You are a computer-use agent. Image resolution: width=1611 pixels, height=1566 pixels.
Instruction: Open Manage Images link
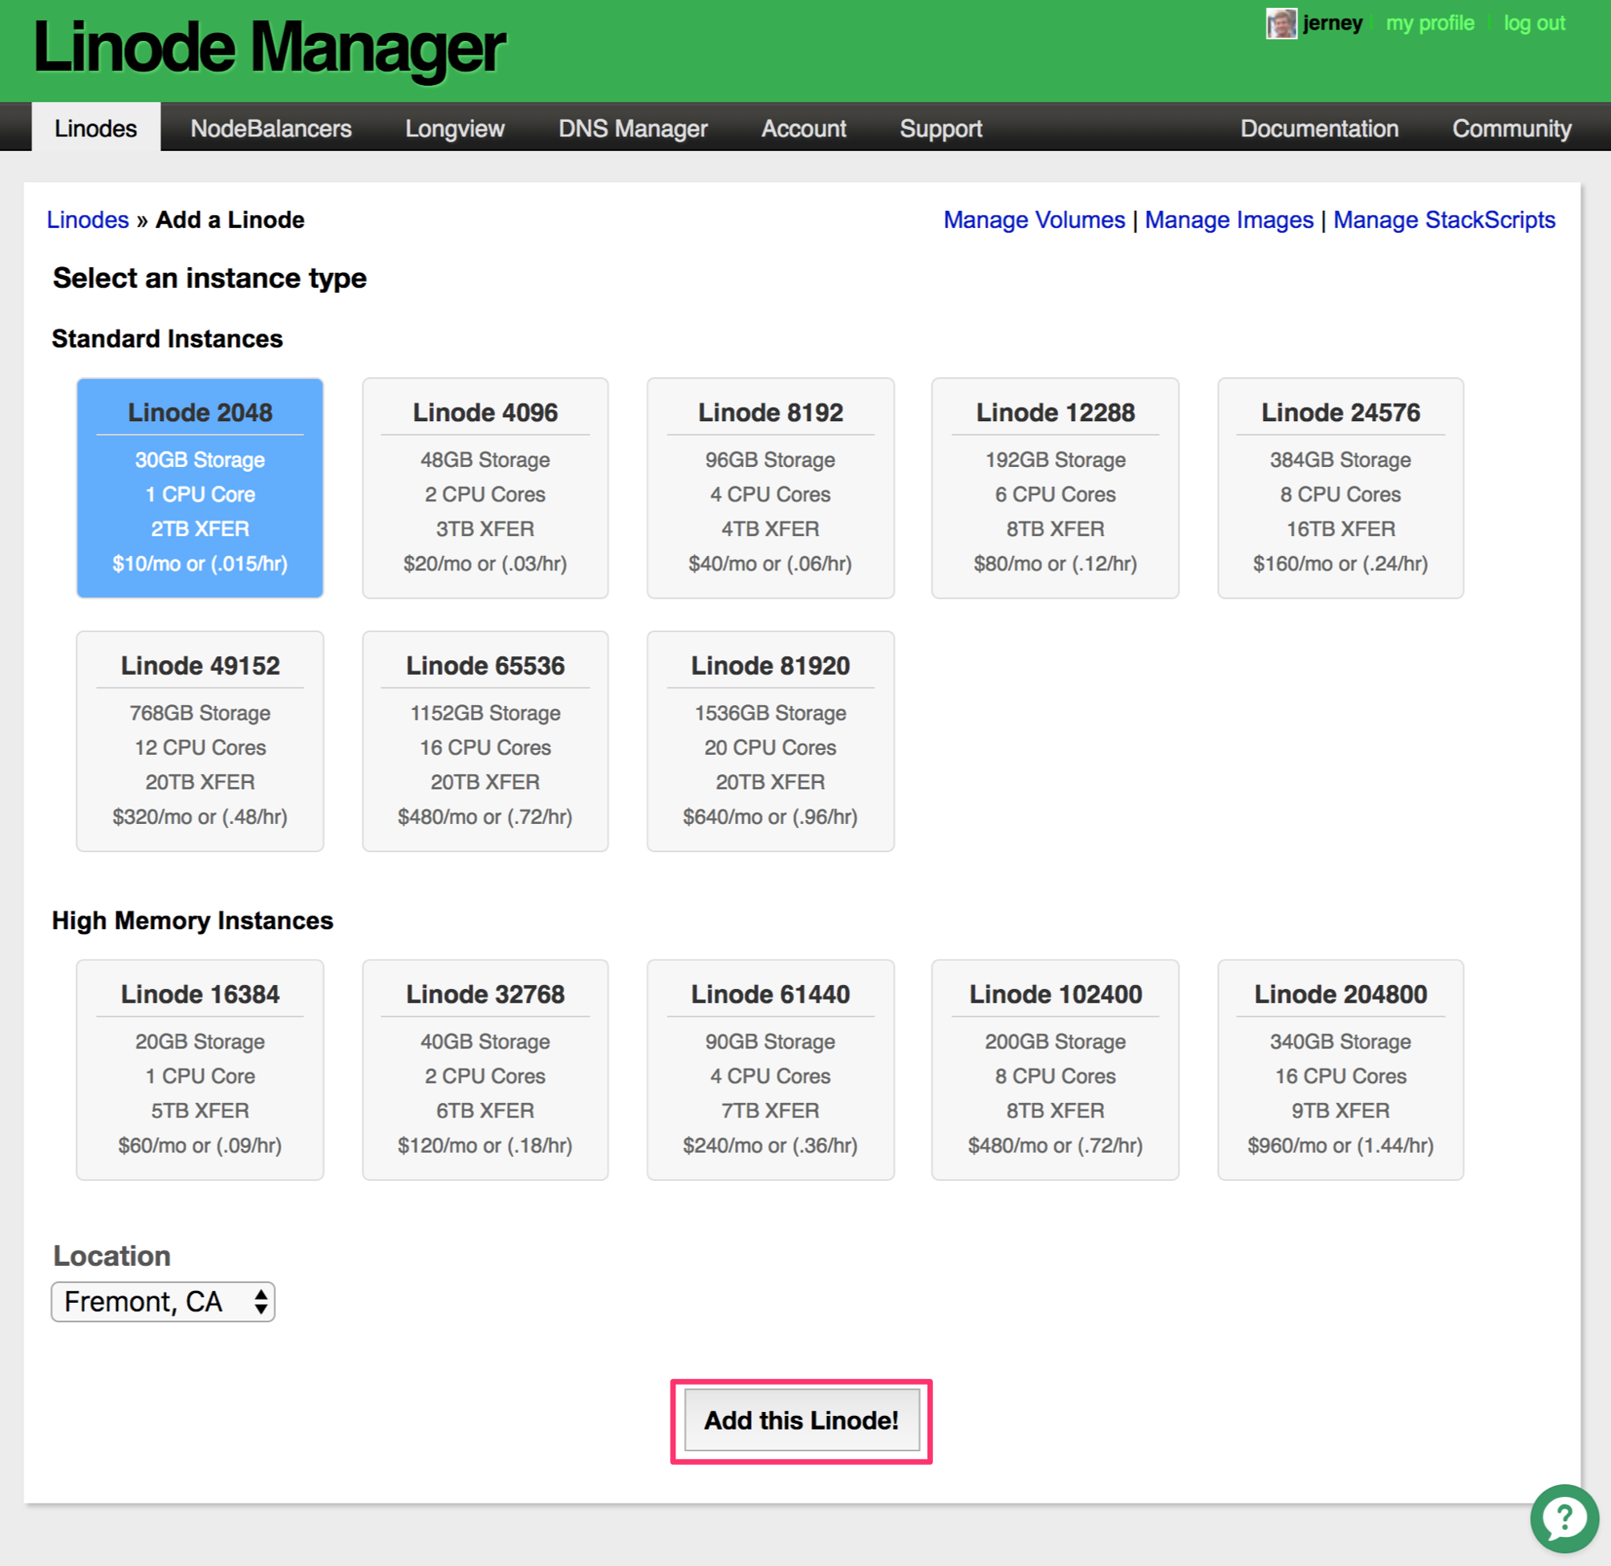coord(1228,220)
